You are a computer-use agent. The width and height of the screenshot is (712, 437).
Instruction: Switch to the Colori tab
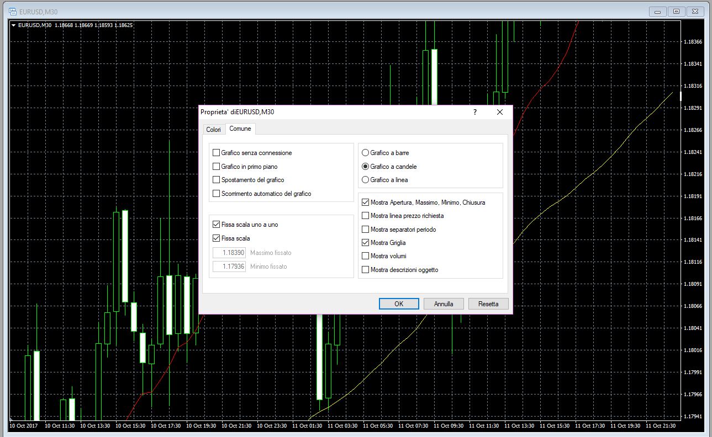pos(213,129)
